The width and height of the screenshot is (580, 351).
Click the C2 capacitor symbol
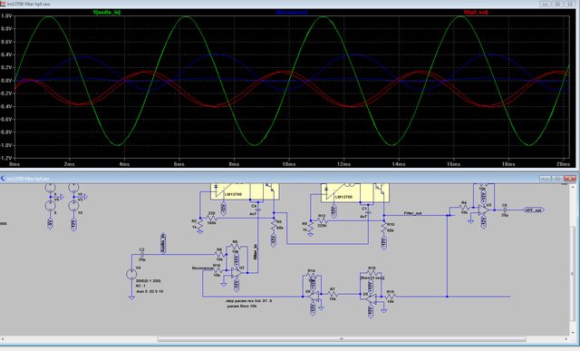pyautogui.click(x=142, y=254)
